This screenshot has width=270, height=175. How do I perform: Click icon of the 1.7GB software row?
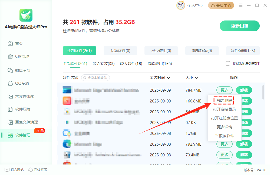point(67,133)
